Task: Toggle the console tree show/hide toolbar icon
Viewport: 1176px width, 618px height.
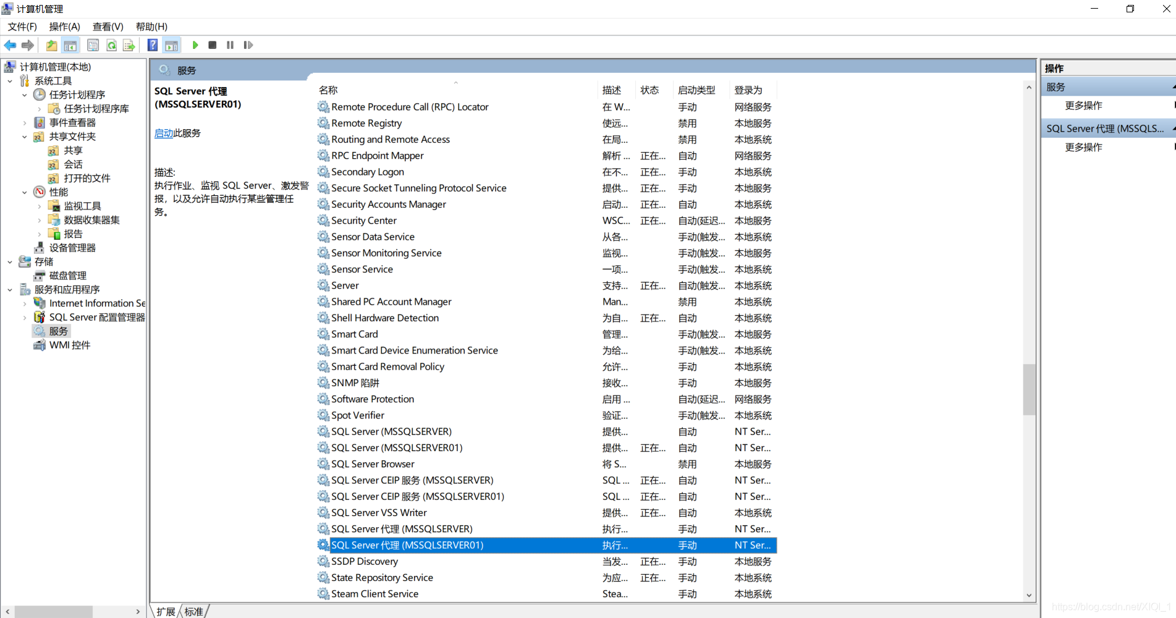Action: (x=70, y=45)
